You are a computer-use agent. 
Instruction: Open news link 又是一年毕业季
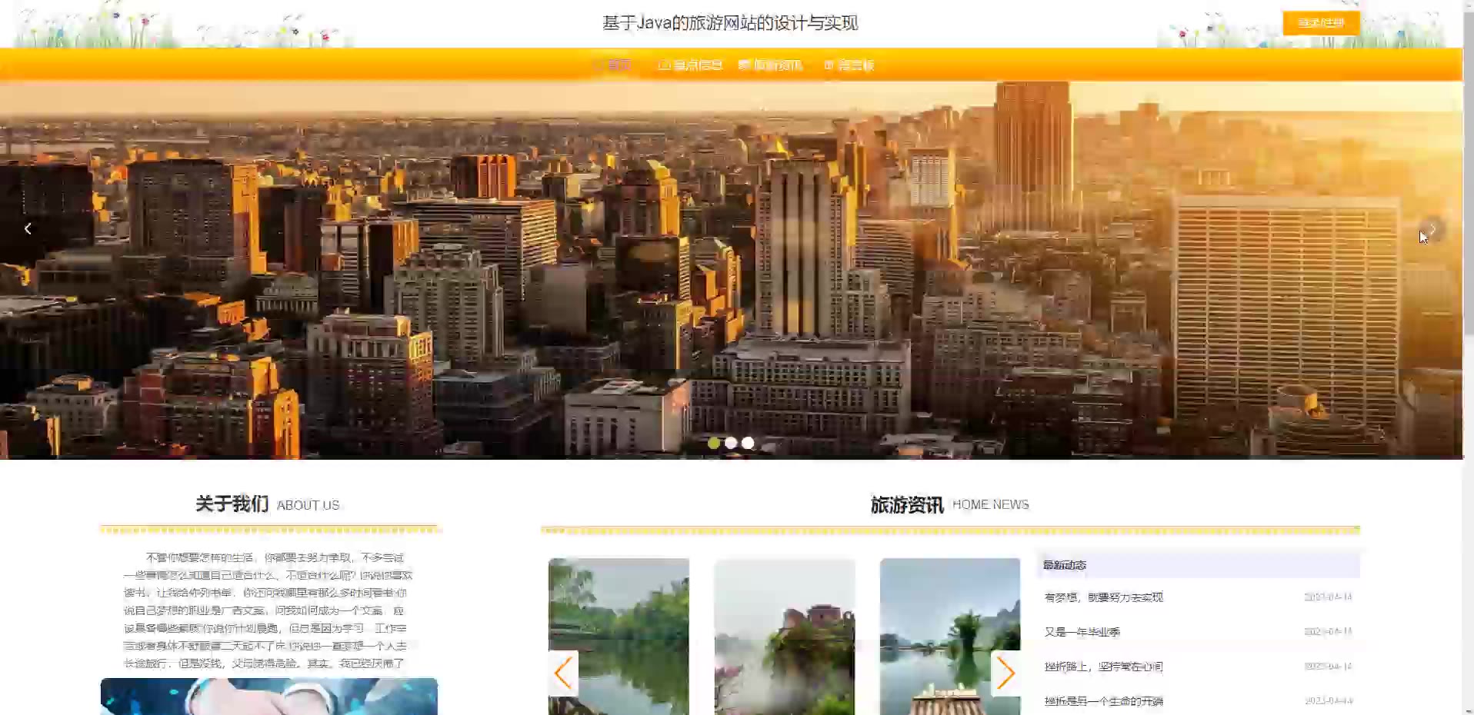pos(1082,632)
